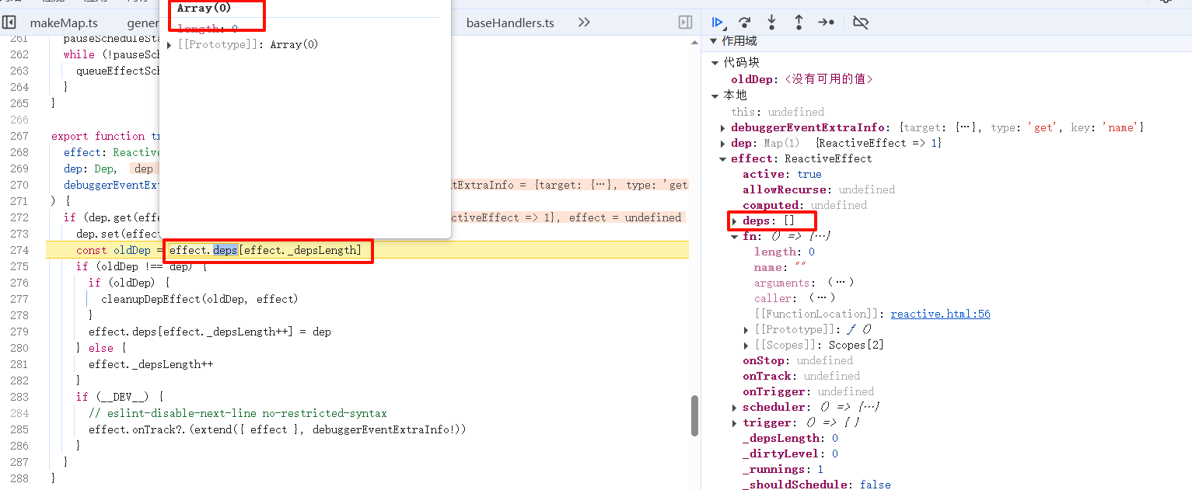Click line number 279 gutter
The height and width of the screenshot is (490, 1192).
19,332
